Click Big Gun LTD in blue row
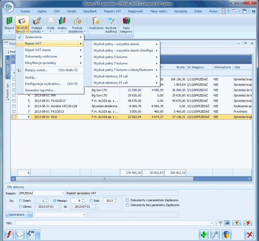Screen dimensions: 259x241 point(99,90)
